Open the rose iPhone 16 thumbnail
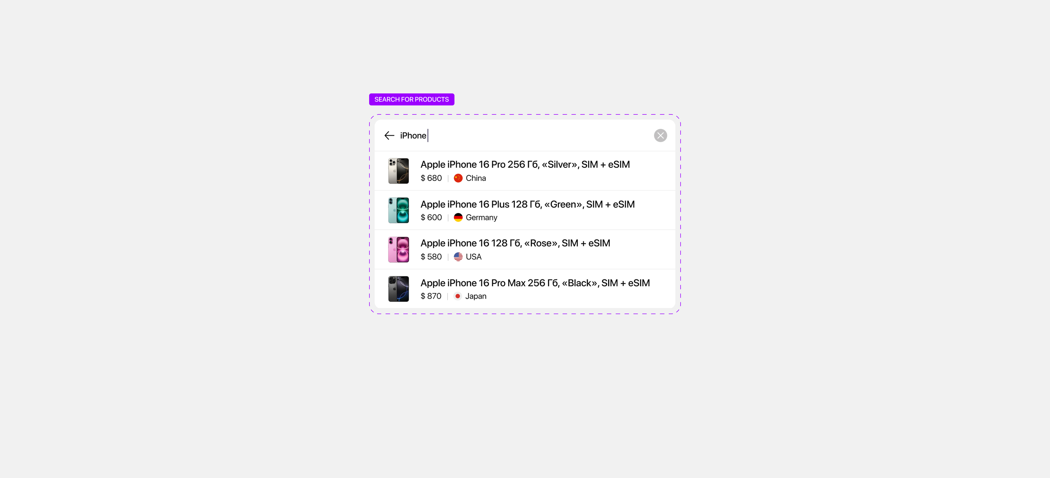Viewport: 1050px width, 478px height. coord(398,249)
